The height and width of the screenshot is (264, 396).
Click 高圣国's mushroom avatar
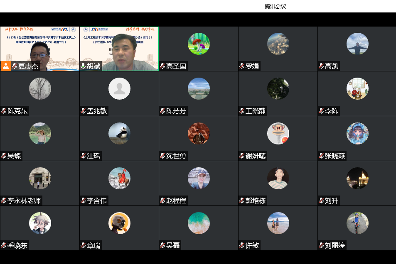[199, 44]
